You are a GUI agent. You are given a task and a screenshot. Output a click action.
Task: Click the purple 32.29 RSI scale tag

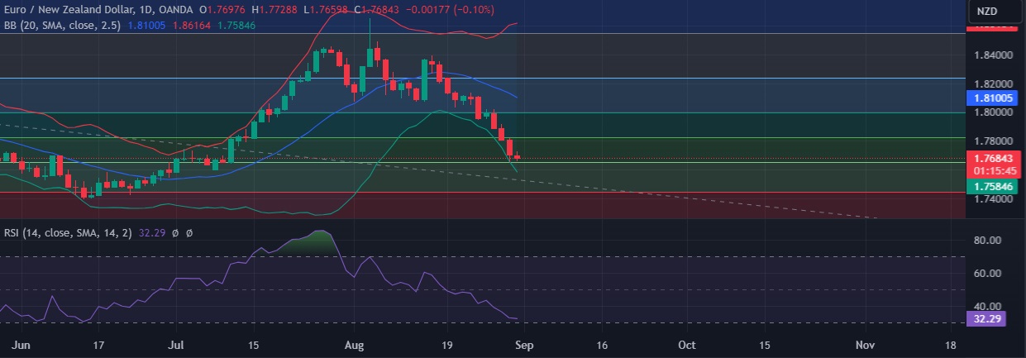(x=986, y=319)
